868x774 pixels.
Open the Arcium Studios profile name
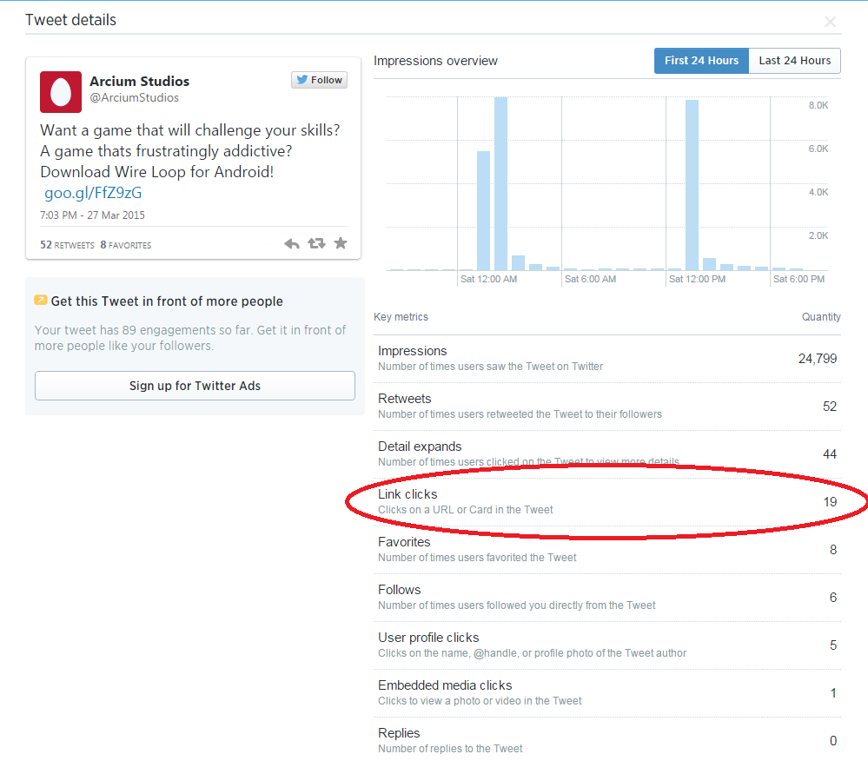[140, 82]
